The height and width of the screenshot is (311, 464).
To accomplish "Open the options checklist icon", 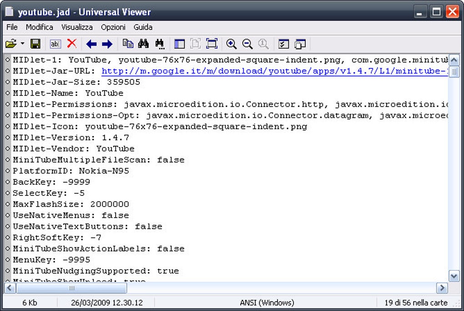I will coord(283,44).
